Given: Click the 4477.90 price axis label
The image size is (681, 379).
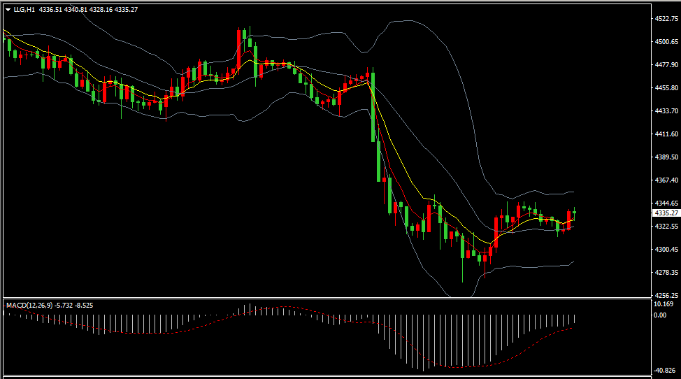Looking at the screenshot, I should coord(667,65).
